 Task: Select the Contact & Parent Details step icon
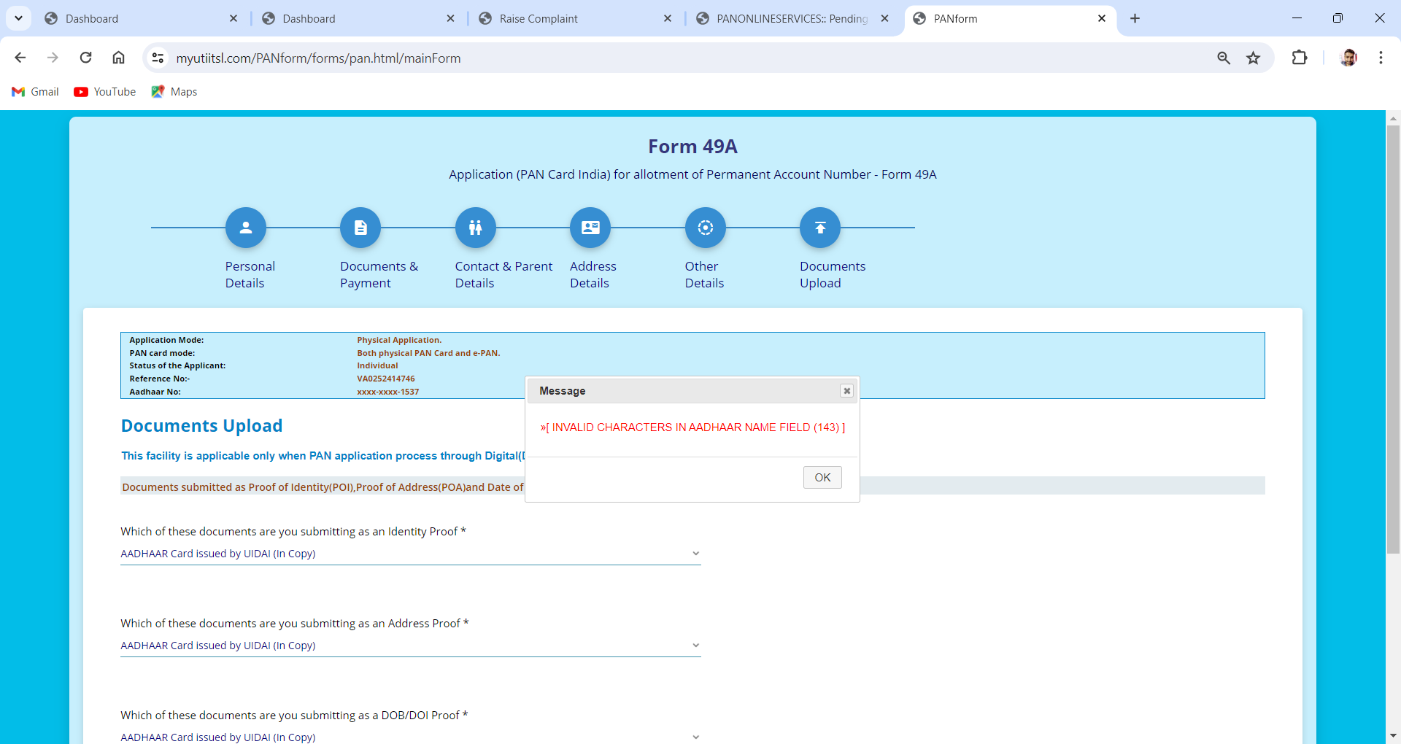point(475,228)
